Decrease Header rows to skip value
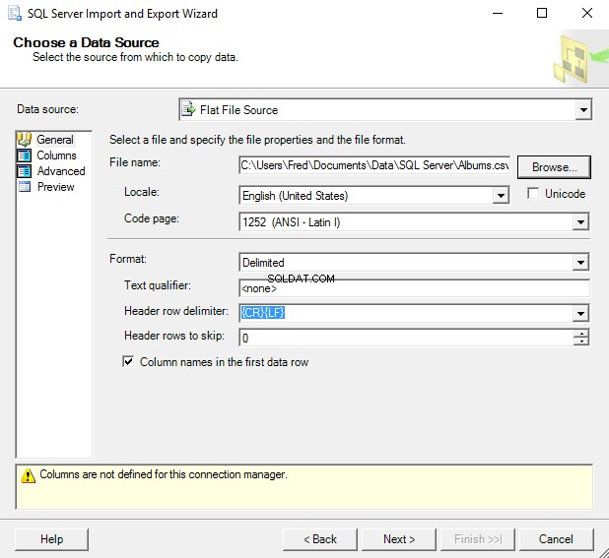The height and width of the screenshot is (558, 609). tap(581, 341)
